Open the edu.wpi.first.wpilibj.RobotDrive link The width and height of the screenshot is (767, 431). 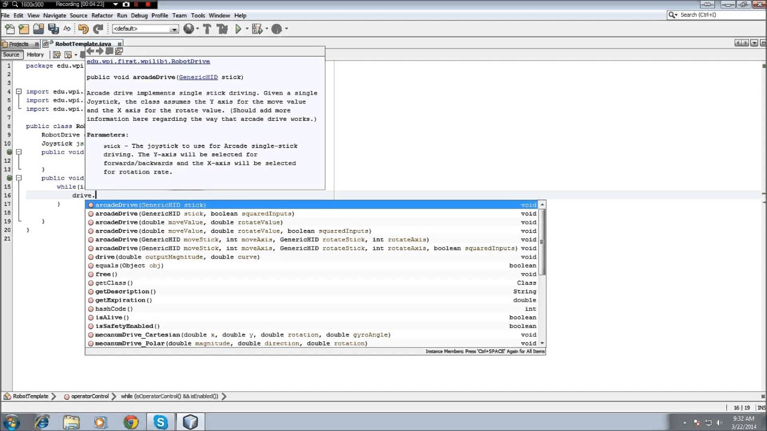(148, 61)
